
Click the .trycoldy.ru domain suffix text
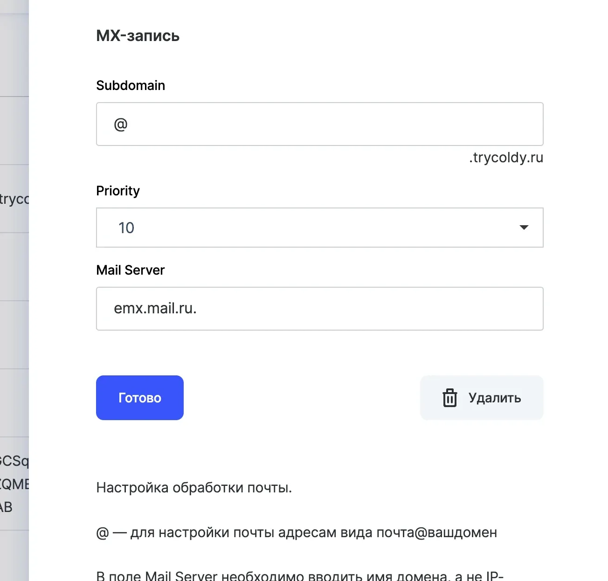pyautogui.click(x=506, y=158)
